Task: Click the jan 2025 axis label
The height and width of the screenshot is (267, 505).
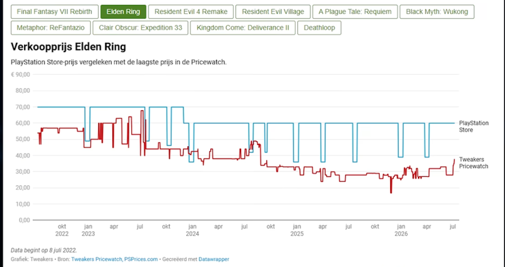Action: coord(297,230)
